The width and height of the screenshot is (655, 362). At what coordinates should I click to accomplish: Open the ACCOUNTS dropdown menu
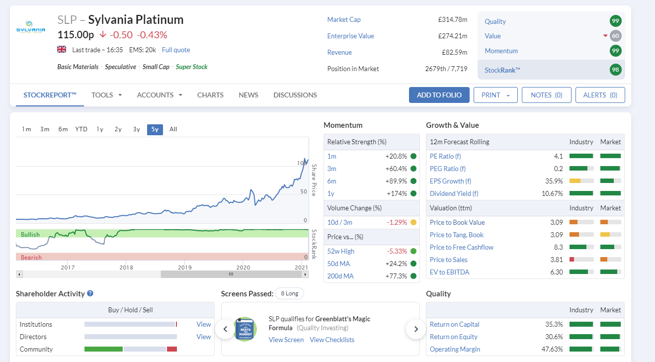[160, 95]
